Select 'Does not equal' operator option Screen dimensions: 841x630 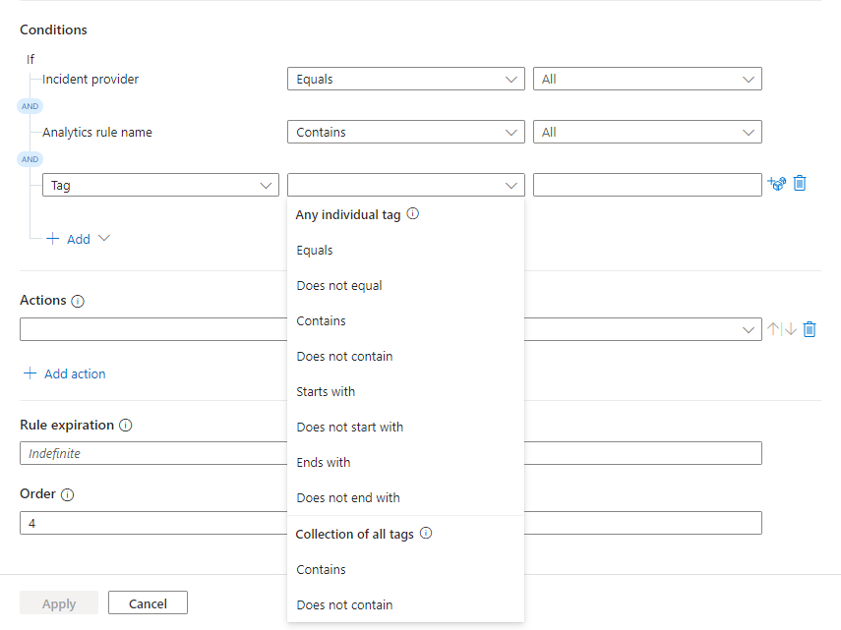[x=339, y=286]
